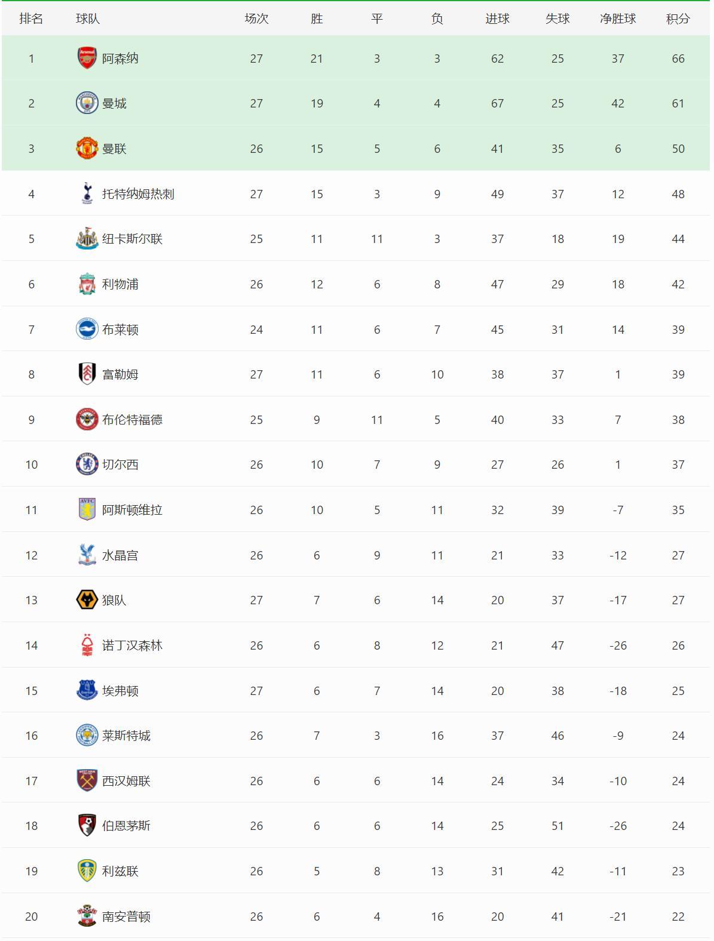This screenshot has width=714, height=941.
Task: Select the 排名 column header
Action: 31,19
